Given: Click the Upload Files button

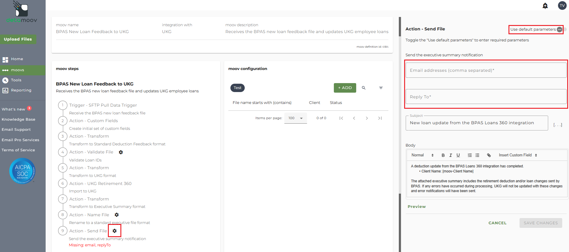Looking at the screenshot, I should pyautogui.click(x=18, y=39).
